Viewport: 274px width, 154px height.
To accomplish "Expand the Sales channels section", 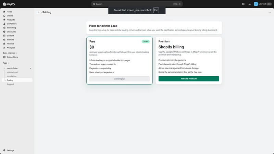I will tap(10, 53).
